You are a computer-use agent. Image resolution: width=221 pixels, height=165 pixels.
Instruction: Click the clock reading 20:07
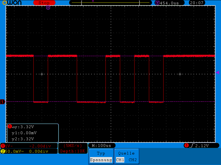tap(197, 3)
